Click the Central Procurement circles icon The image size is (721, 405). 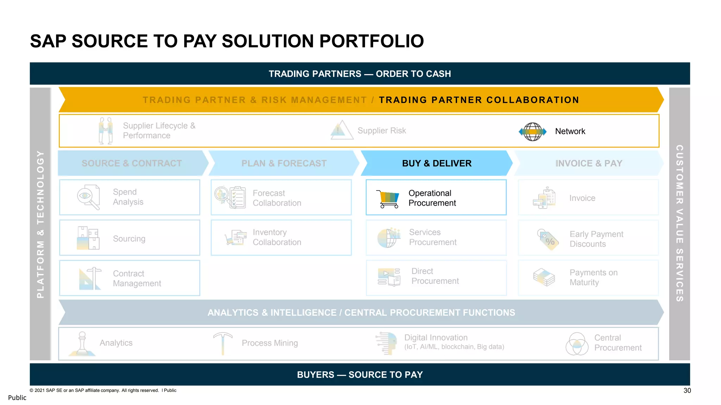point(577,344)
